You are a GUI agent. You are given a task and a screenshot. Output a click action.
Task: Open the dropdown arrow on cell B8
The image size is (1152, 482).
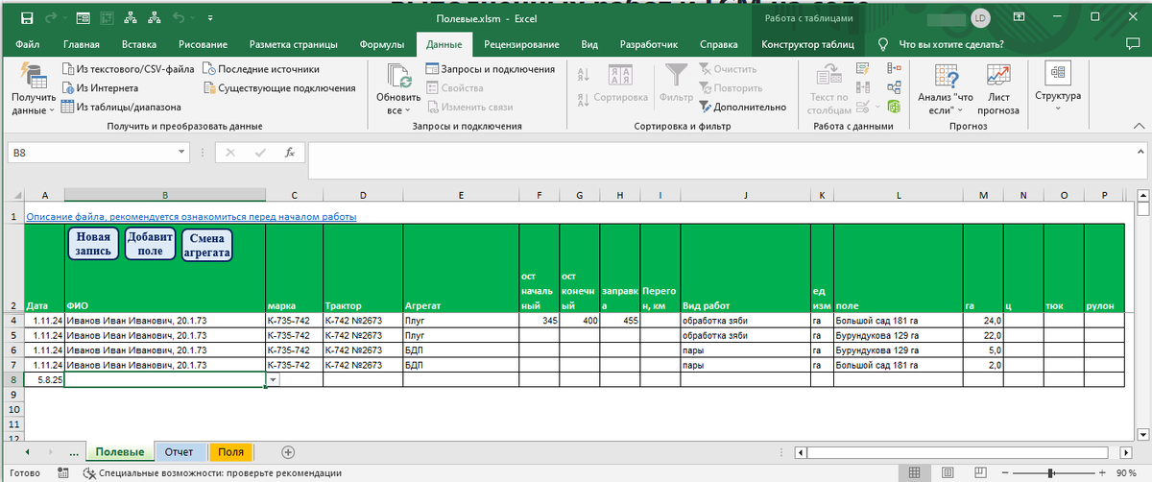[x=273, y=380]
